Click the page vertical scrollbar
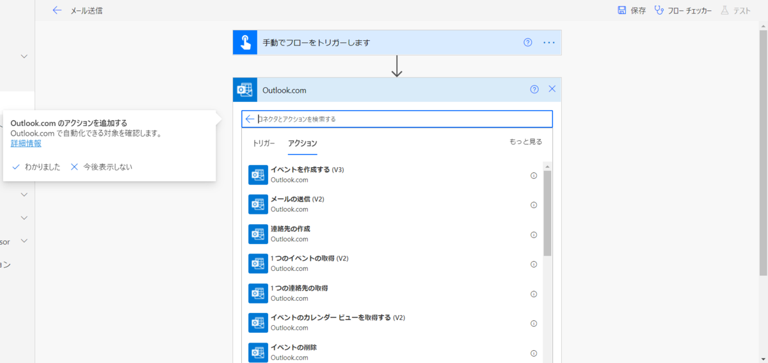 pos(763,154)
